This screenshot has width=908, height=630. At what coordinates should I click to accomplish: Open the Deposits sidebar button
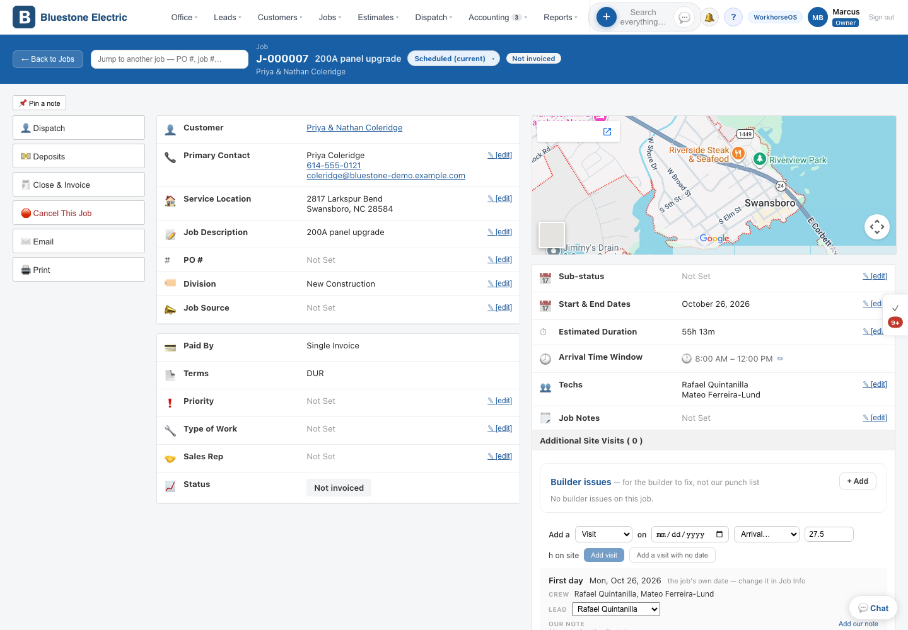click(x=79, y=156)
